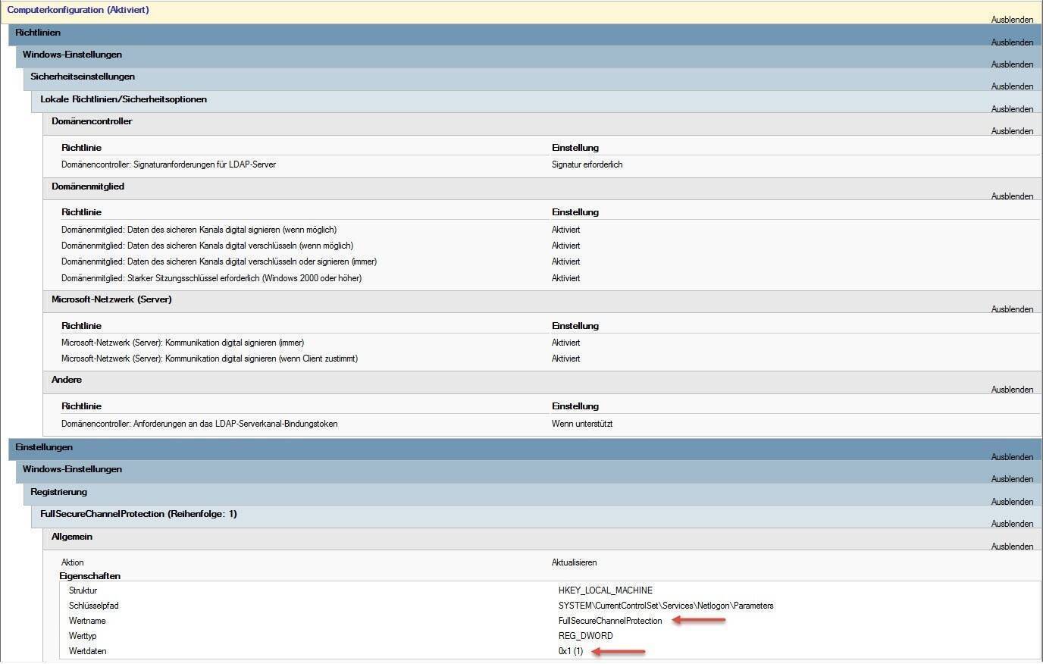Viewport: 1043px width, 664px height.
Task: Hide the Domänencontroller policy group
Action: pyautogui.click(x=1011, y=131)
